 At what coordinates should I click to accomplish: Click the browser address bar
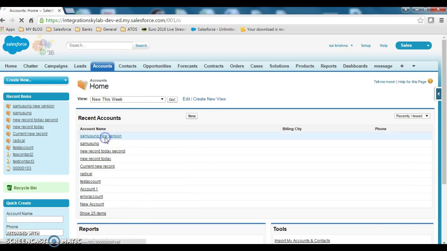point(227,21)
